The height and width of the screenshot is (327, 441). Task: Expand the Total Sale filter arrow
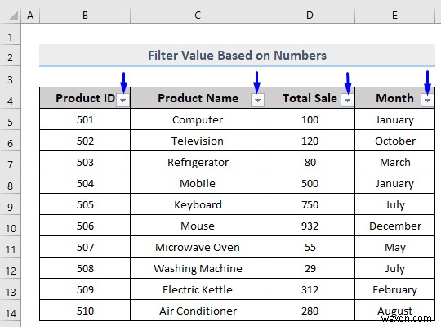pos(347,101)
